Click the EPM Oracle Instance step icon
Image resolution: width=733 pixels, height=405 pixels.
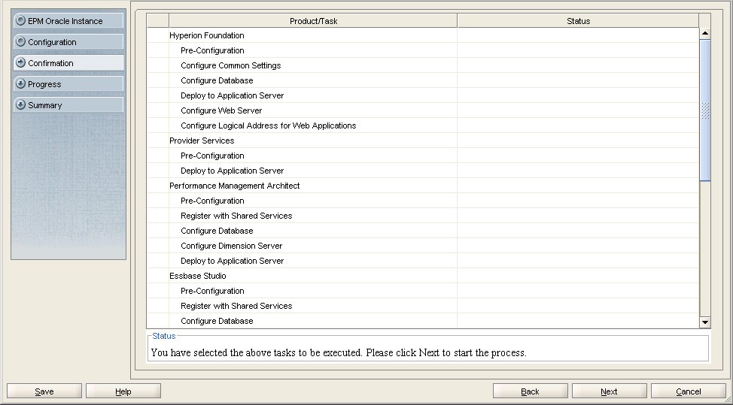20,20
